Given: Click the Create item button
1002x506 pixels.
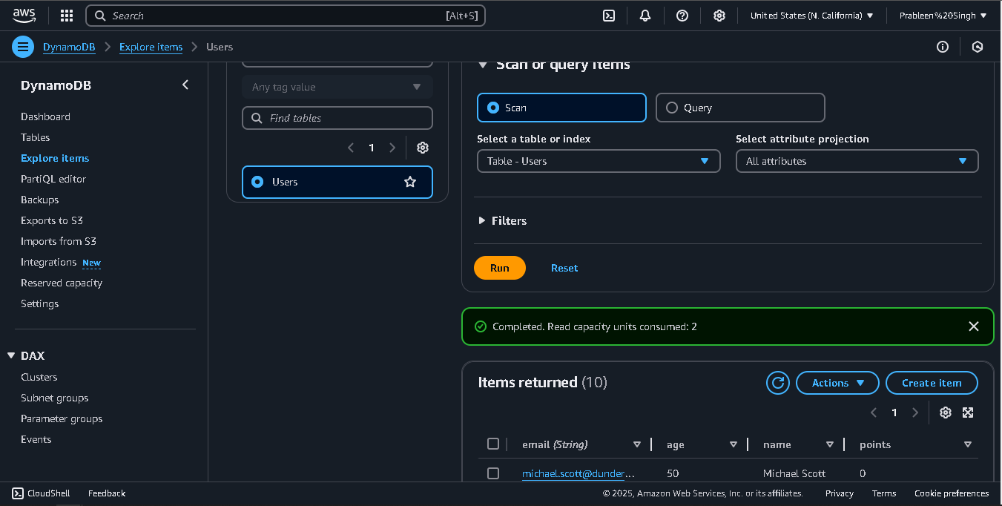Looking at the screenshot, I should 932,383.
